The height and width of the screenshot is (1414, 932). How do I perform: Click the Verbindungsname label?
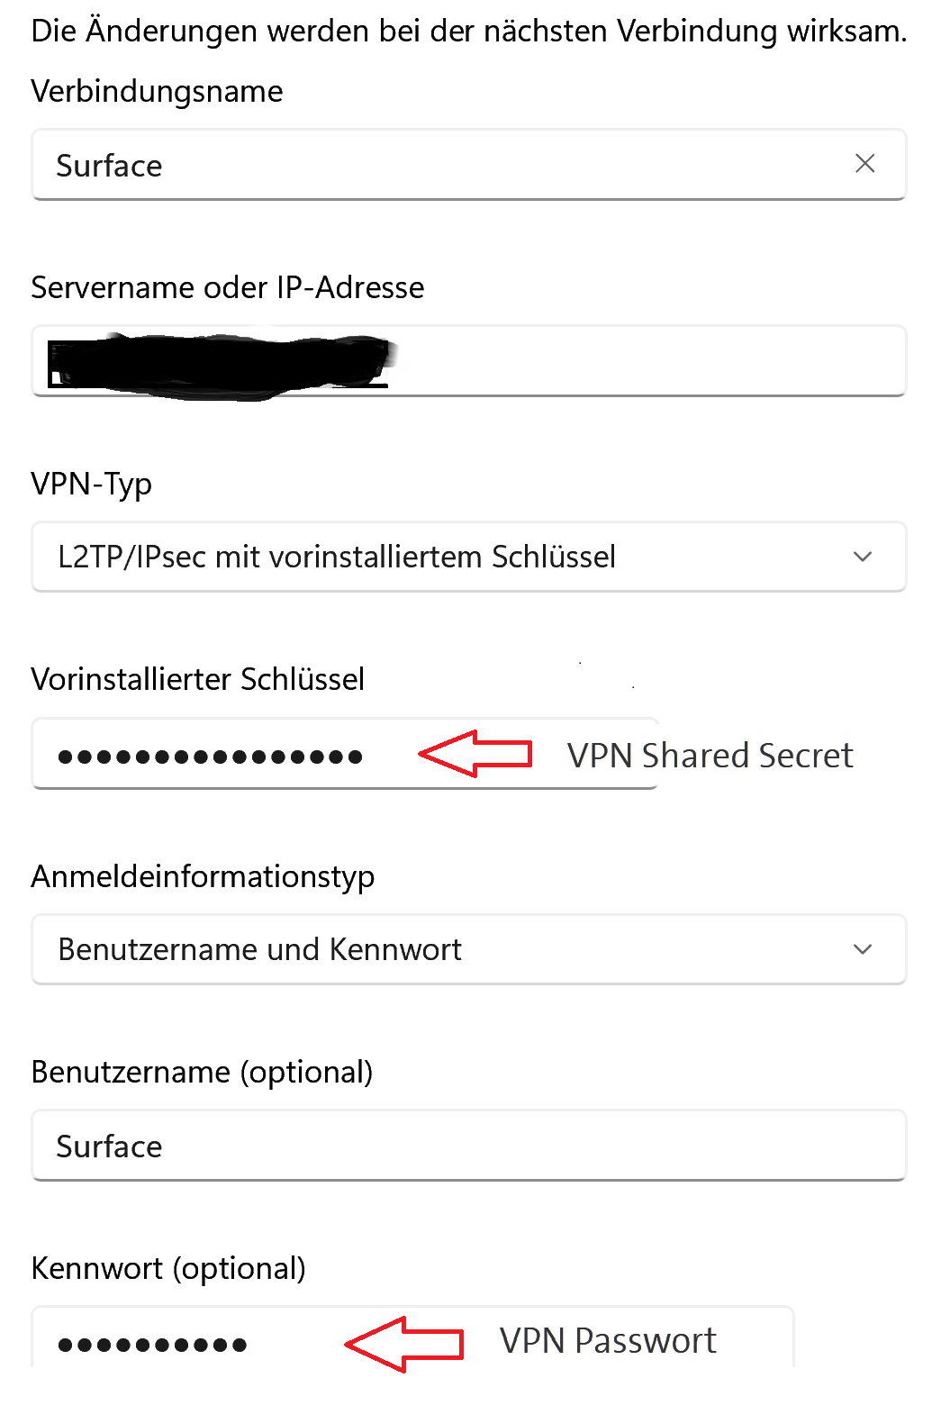[x=157, y=91]
